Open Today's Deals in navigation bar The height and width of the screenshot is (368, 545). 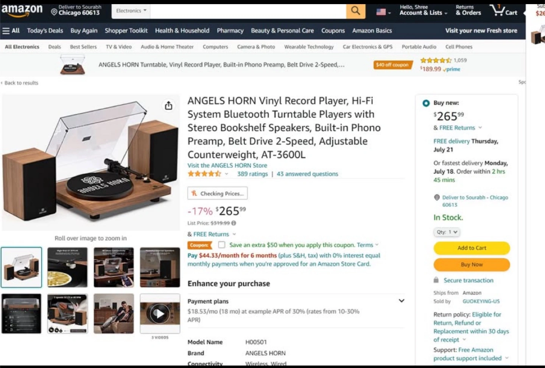tap(45, 31)
